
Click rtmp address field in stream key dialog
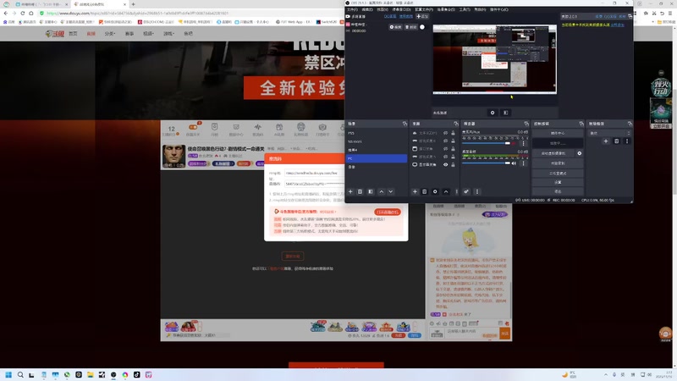coord(314,173)
